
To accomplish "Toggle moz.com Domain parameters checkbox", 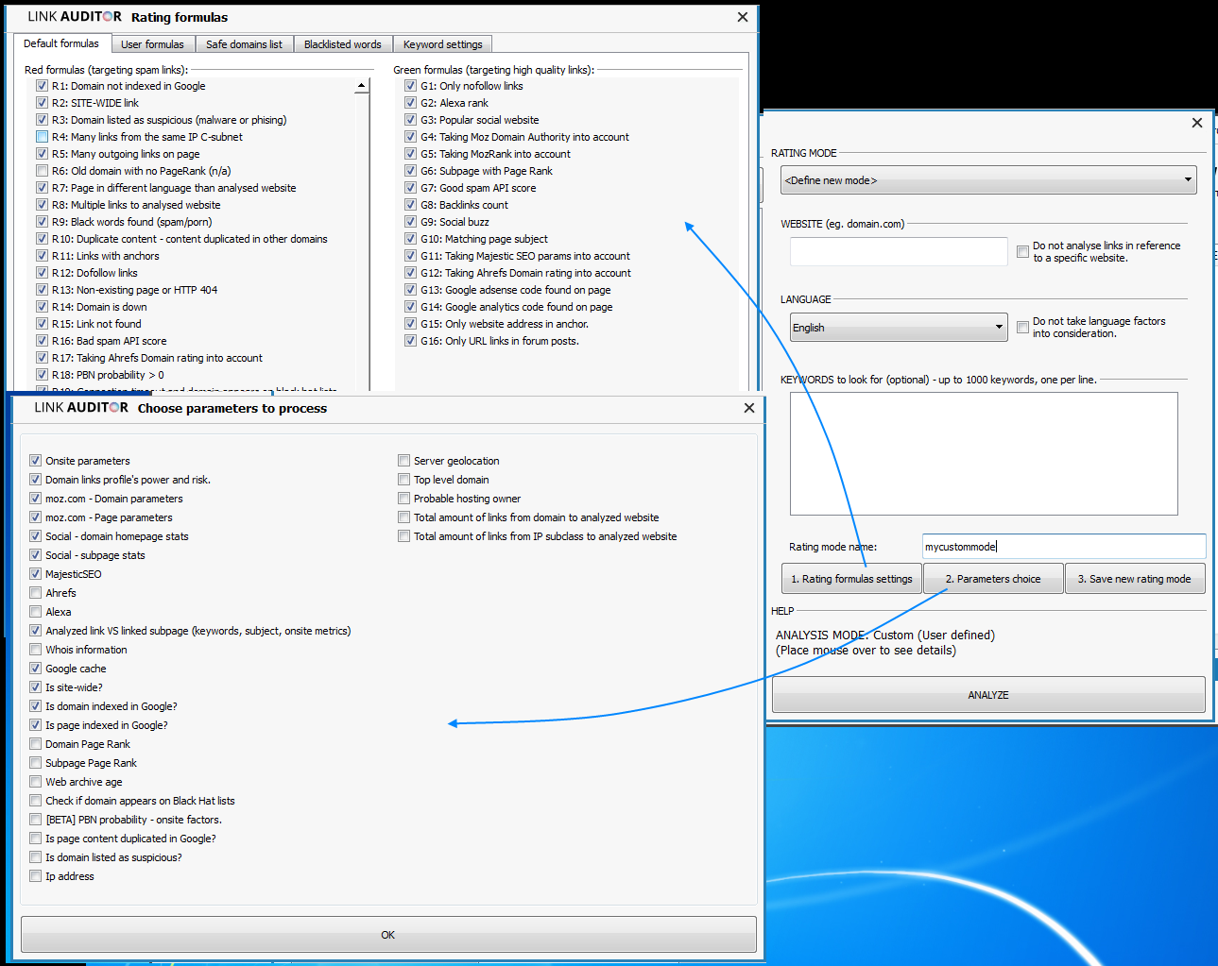I will coord(35,499).
